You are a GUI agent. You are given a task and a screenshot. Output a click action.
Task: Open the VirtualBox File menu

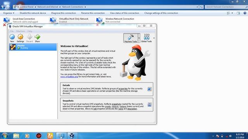pyautogui.click(x=12, y=31)
